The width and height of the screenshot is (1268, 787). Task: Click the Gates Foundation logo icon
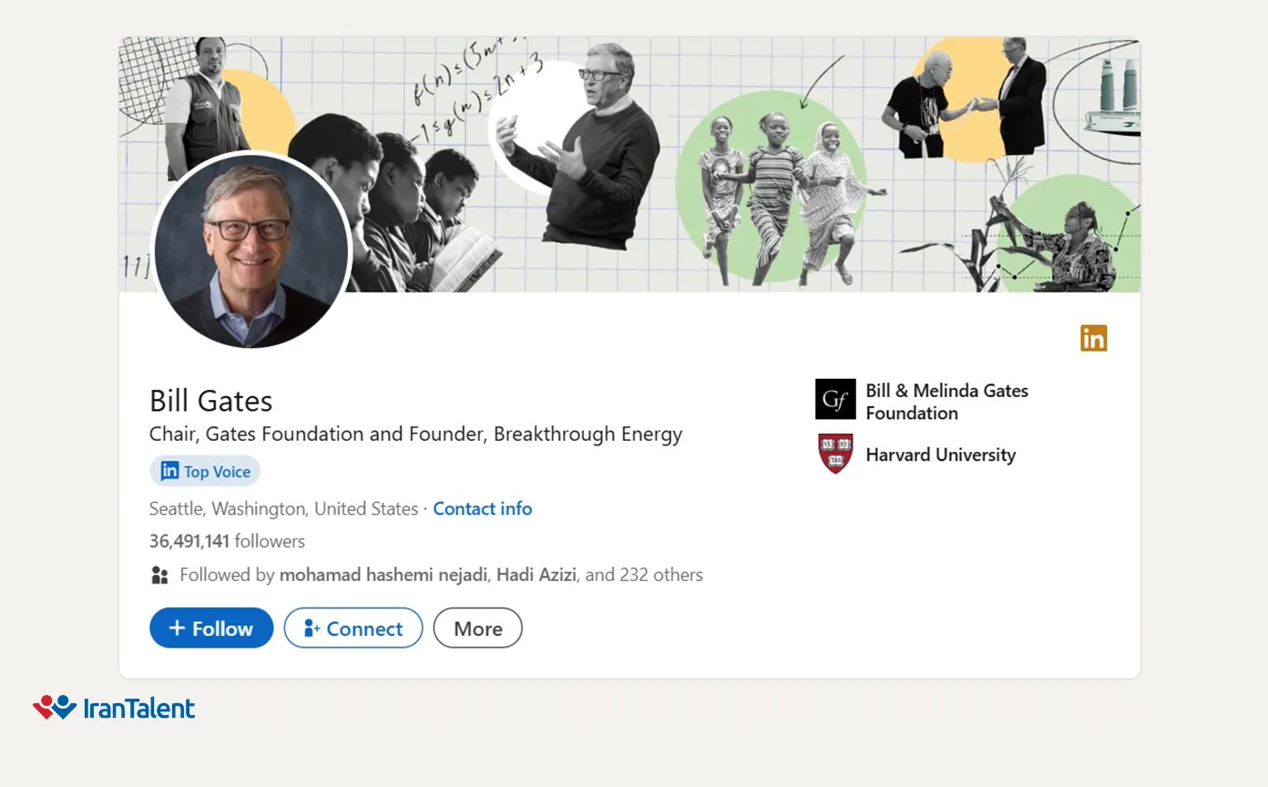click(x=835, y=399)
